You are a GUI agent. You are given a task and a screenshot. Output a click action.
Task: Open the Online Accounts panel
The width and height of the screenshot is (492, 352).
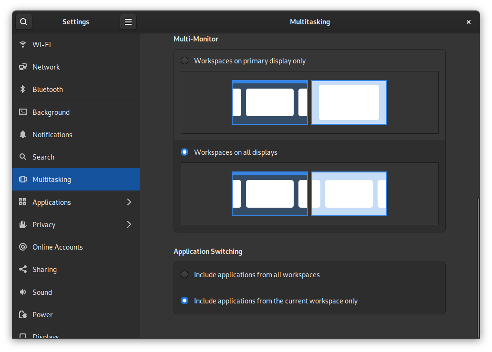click(x=76, y=247)
